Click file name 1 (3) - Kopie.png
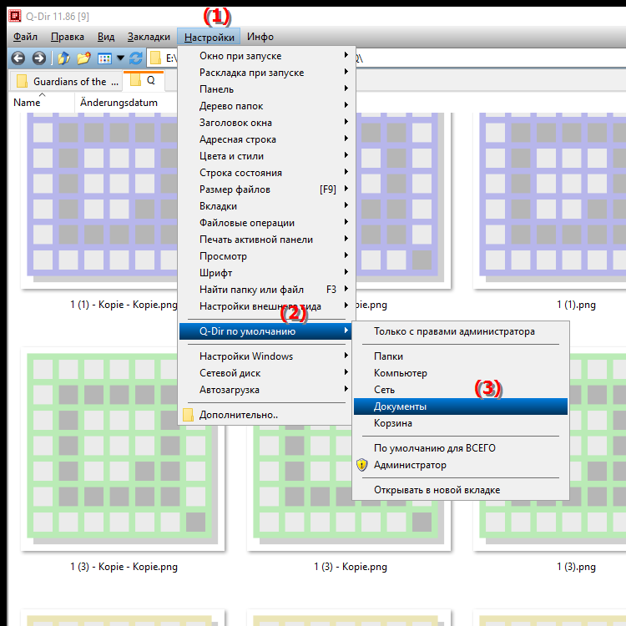The height and width of the screenshot is (626, 626). (350, 567)
